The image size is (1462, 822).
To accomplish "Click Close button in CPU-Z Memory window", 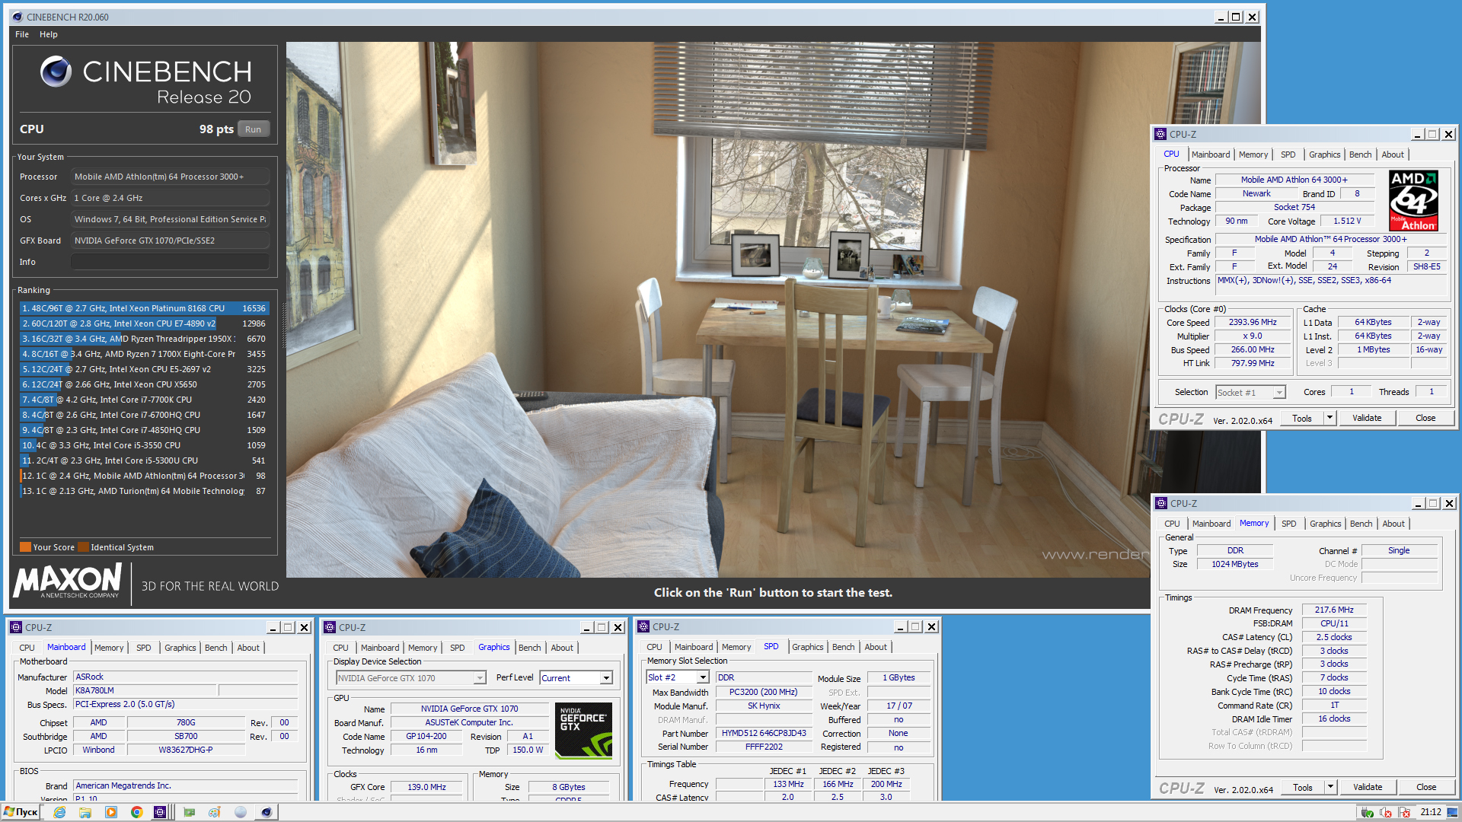I will click(x=1426, y=787).
